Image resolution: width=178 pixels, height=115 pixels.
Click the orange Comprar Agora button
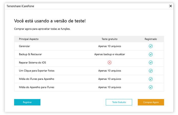point(151,102)
